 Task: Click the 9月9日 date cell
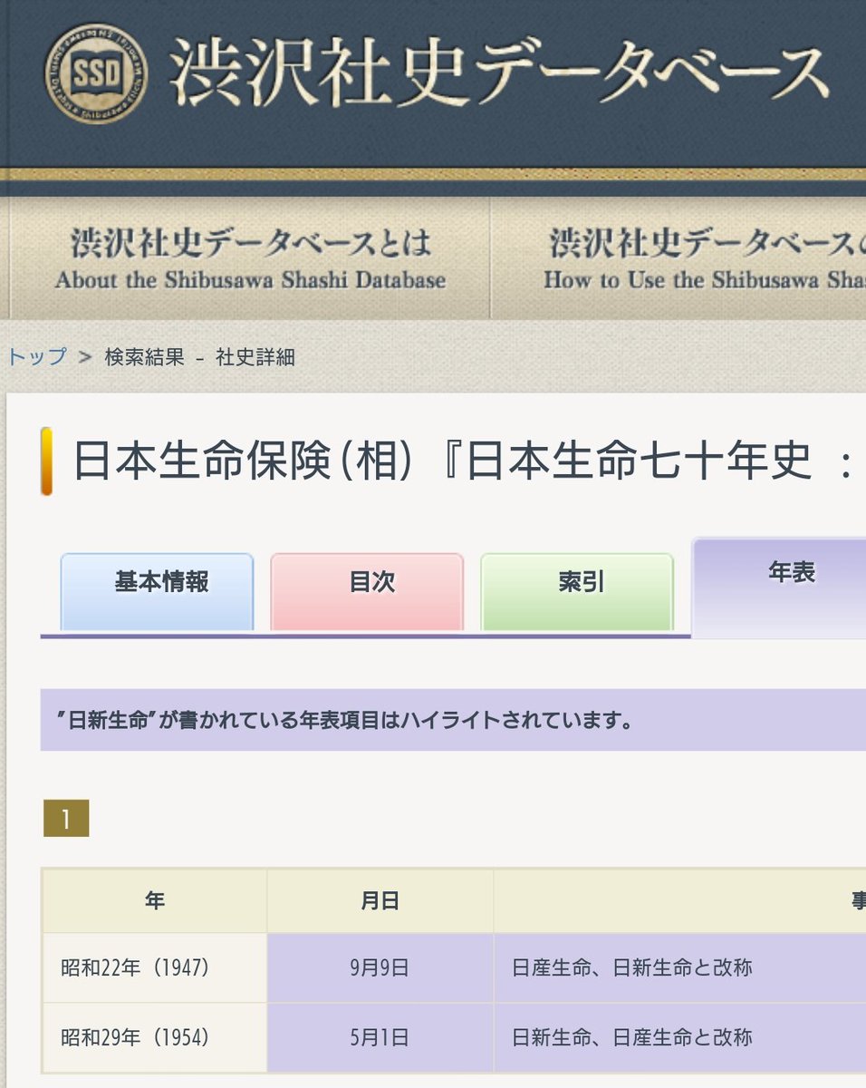380,967
